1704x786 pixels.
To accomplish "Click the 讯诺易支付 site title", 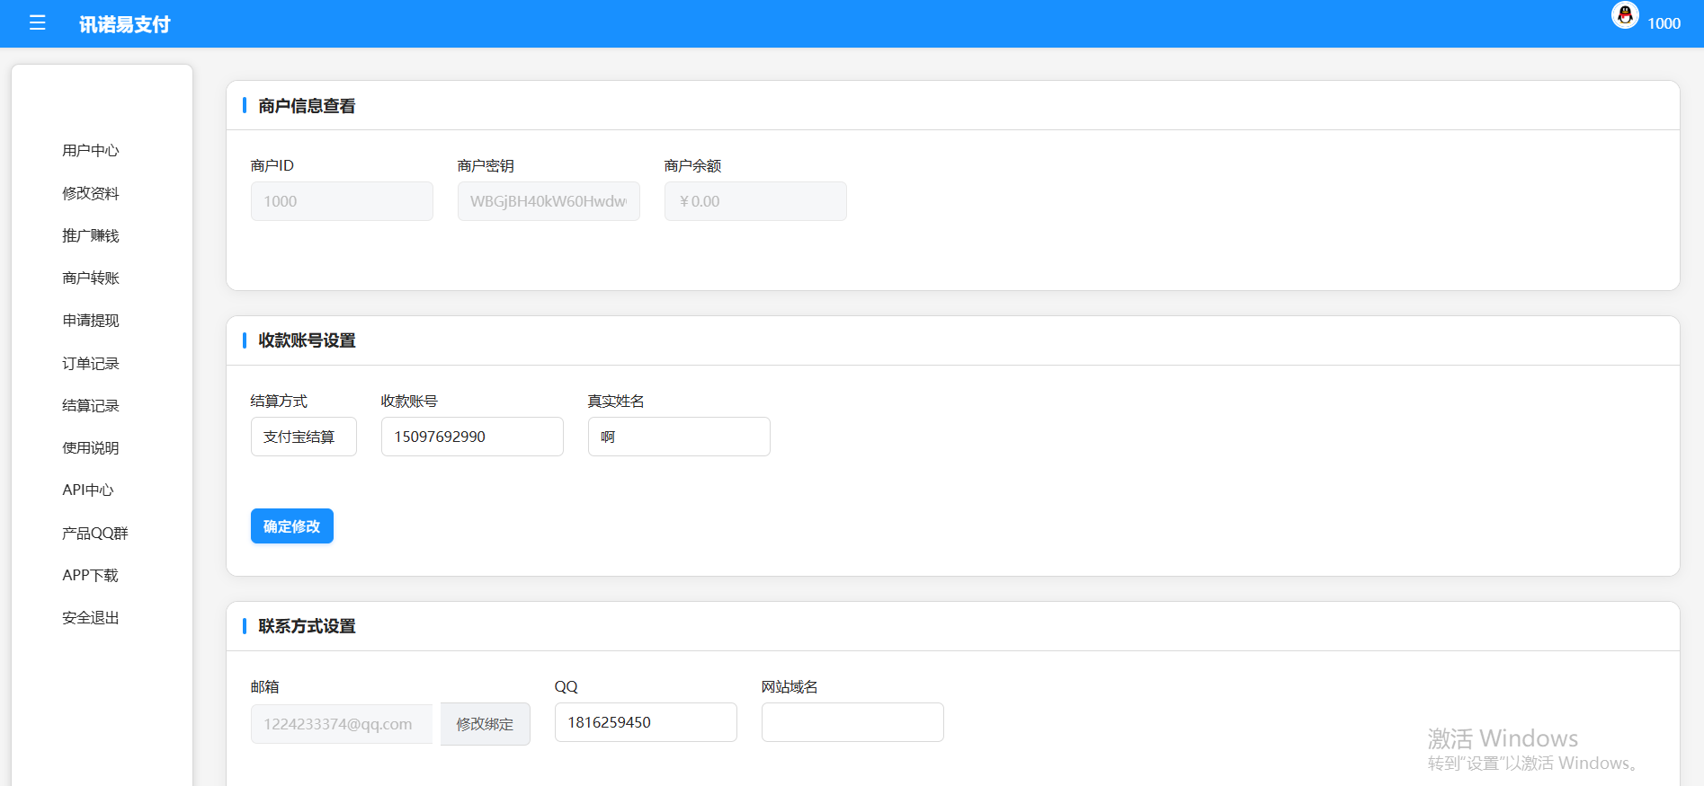I will 124,24.
